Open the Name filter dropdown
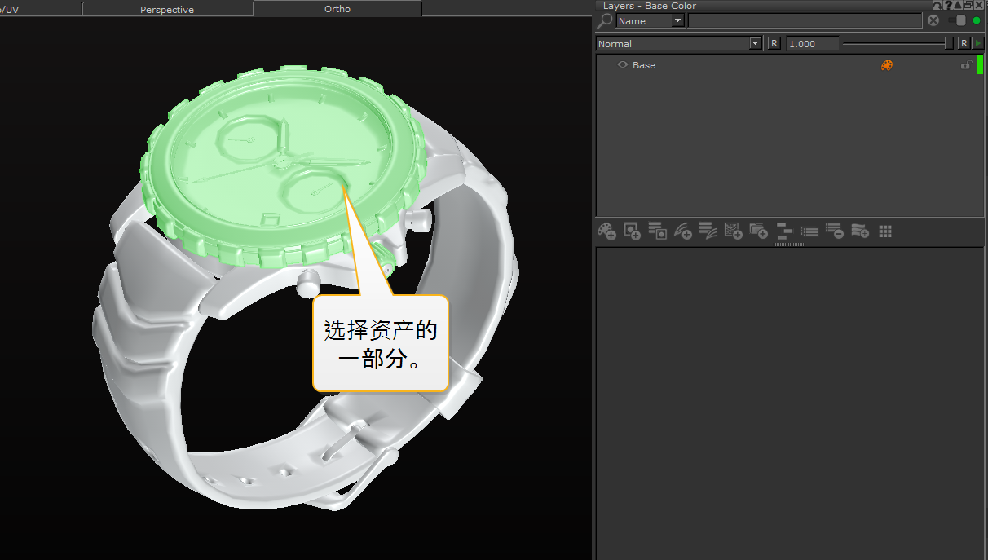Screen dimensions: 988x560 [678, 21]
